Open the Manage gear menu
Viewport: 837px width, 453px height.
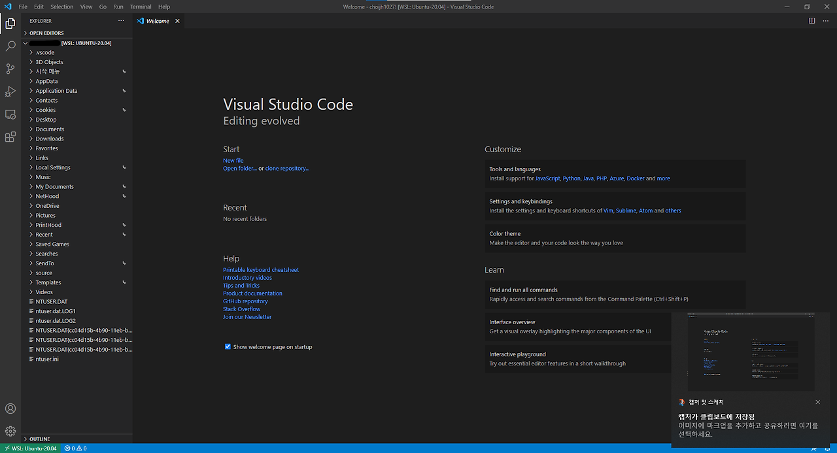[x=10, y=431]
